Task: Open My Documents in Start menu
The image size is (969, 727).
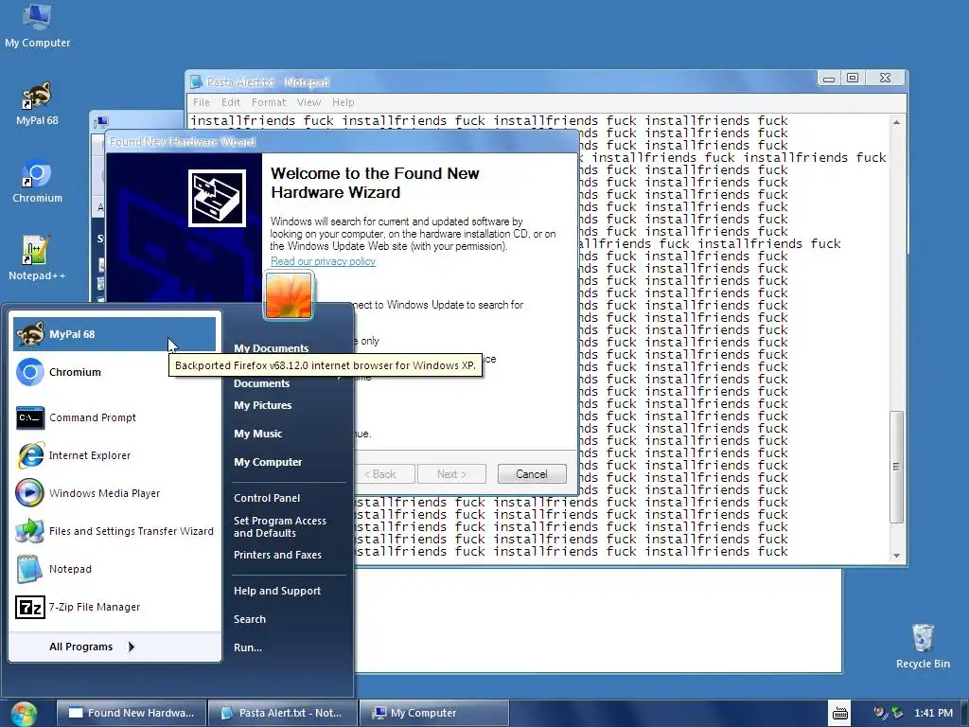Action: pos(272,348)
